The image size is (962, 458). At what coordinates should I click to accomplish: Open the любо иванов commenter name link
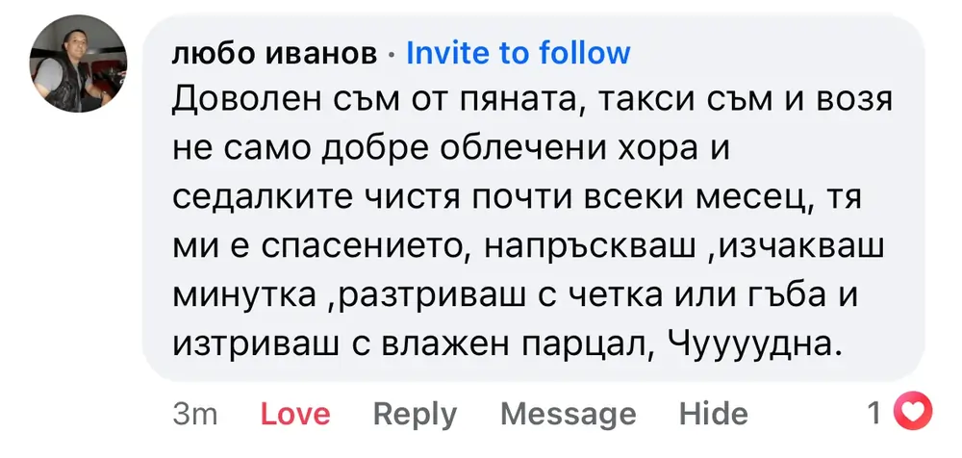pyautogui.click(x=273, y=54)
